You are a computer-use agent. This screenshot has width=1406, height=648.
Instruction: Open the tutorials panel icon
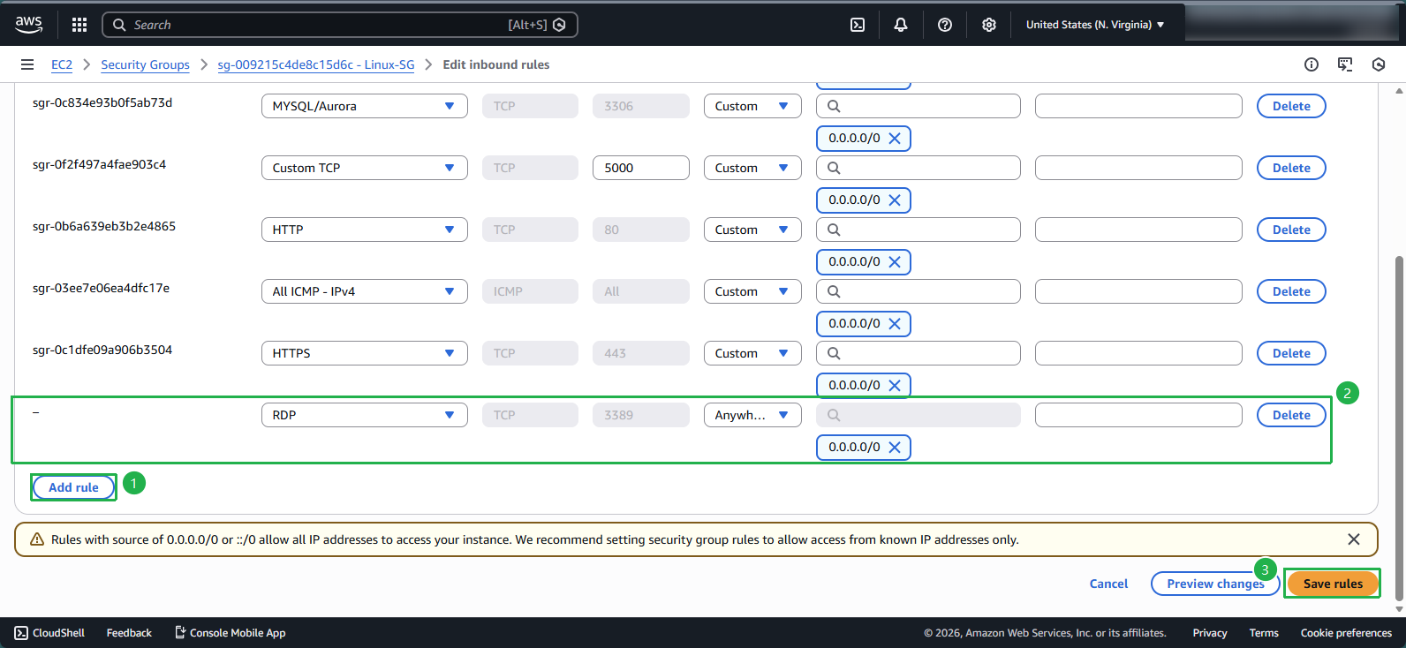pos(1345,64)
